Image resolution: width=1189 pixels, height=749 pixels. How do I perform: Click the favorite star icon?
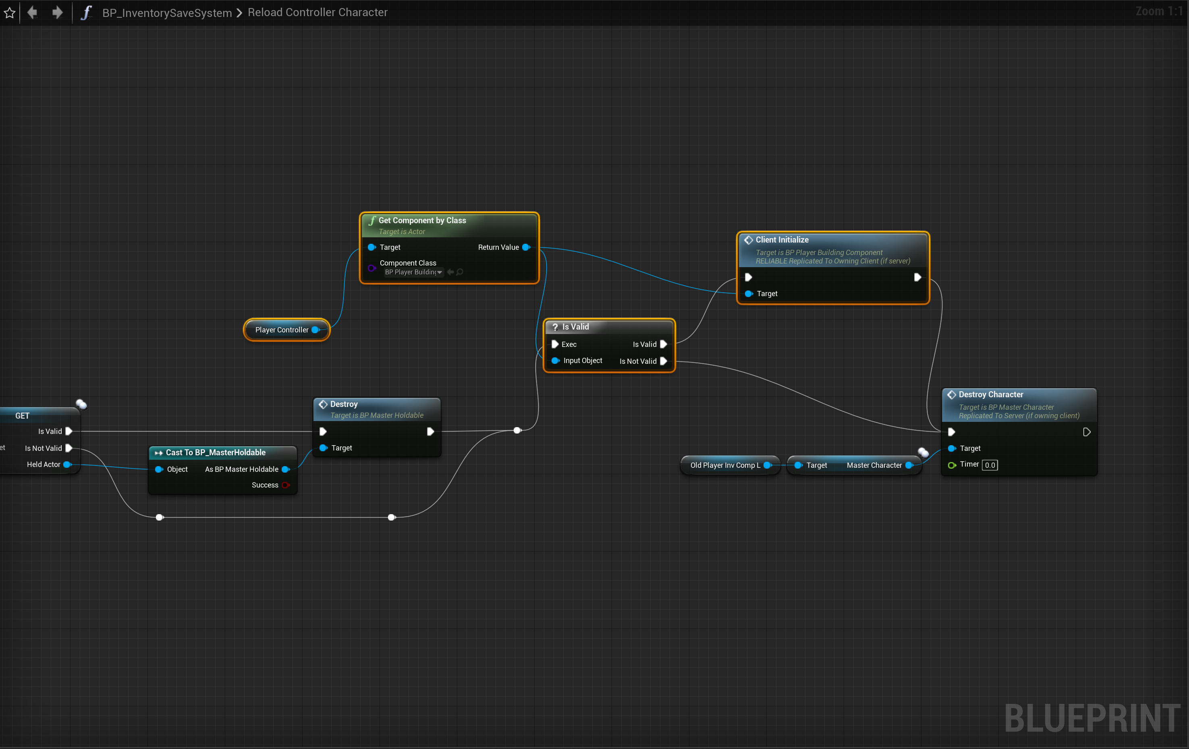9,12
